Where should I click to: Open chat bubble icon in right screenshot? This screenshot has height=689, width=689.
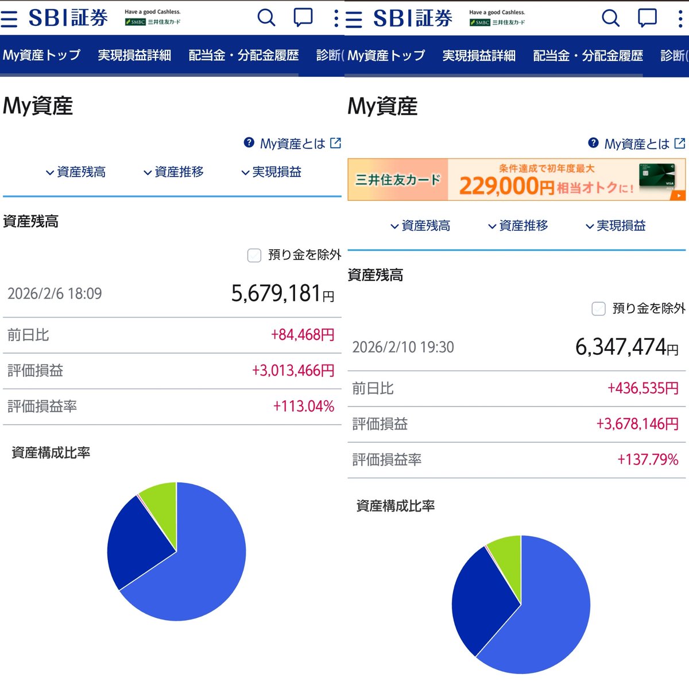[648, 18]
